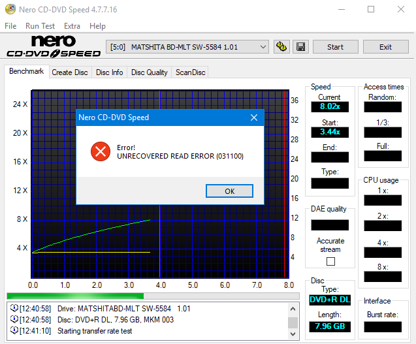
Task: Click the app icon in title bar
Action: coord(10,9)
